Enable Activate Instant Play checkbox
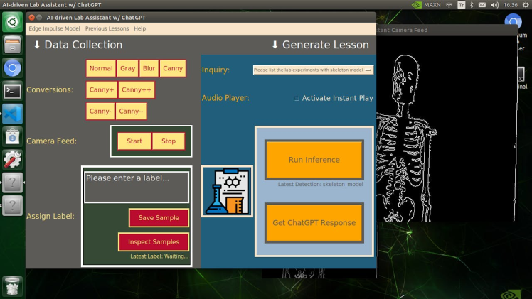The image size is (532, 299). pos(297,98)
